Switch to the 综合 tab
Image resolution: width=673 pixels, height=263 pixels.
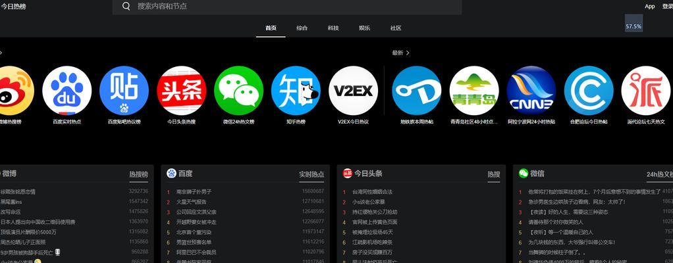click(302, 28)
